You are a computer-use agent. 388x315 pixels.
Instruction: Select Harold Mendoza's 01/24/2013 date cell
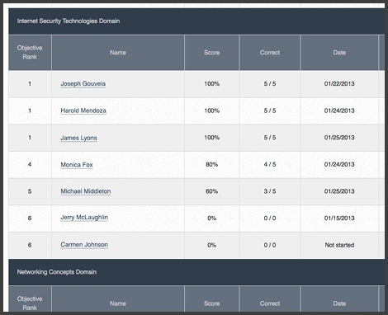[x=339, y=110]
